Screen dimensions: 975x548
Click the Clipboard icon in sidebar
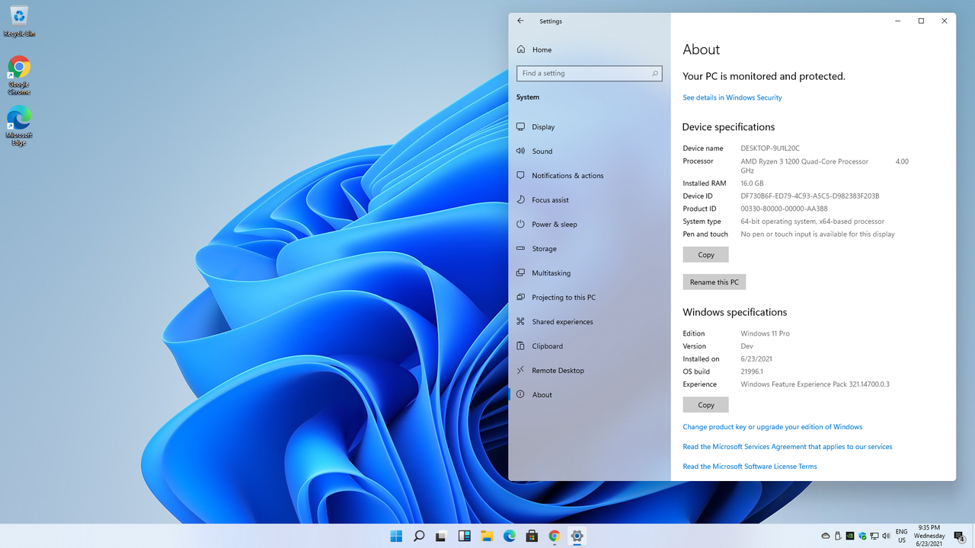coord(520,346)
